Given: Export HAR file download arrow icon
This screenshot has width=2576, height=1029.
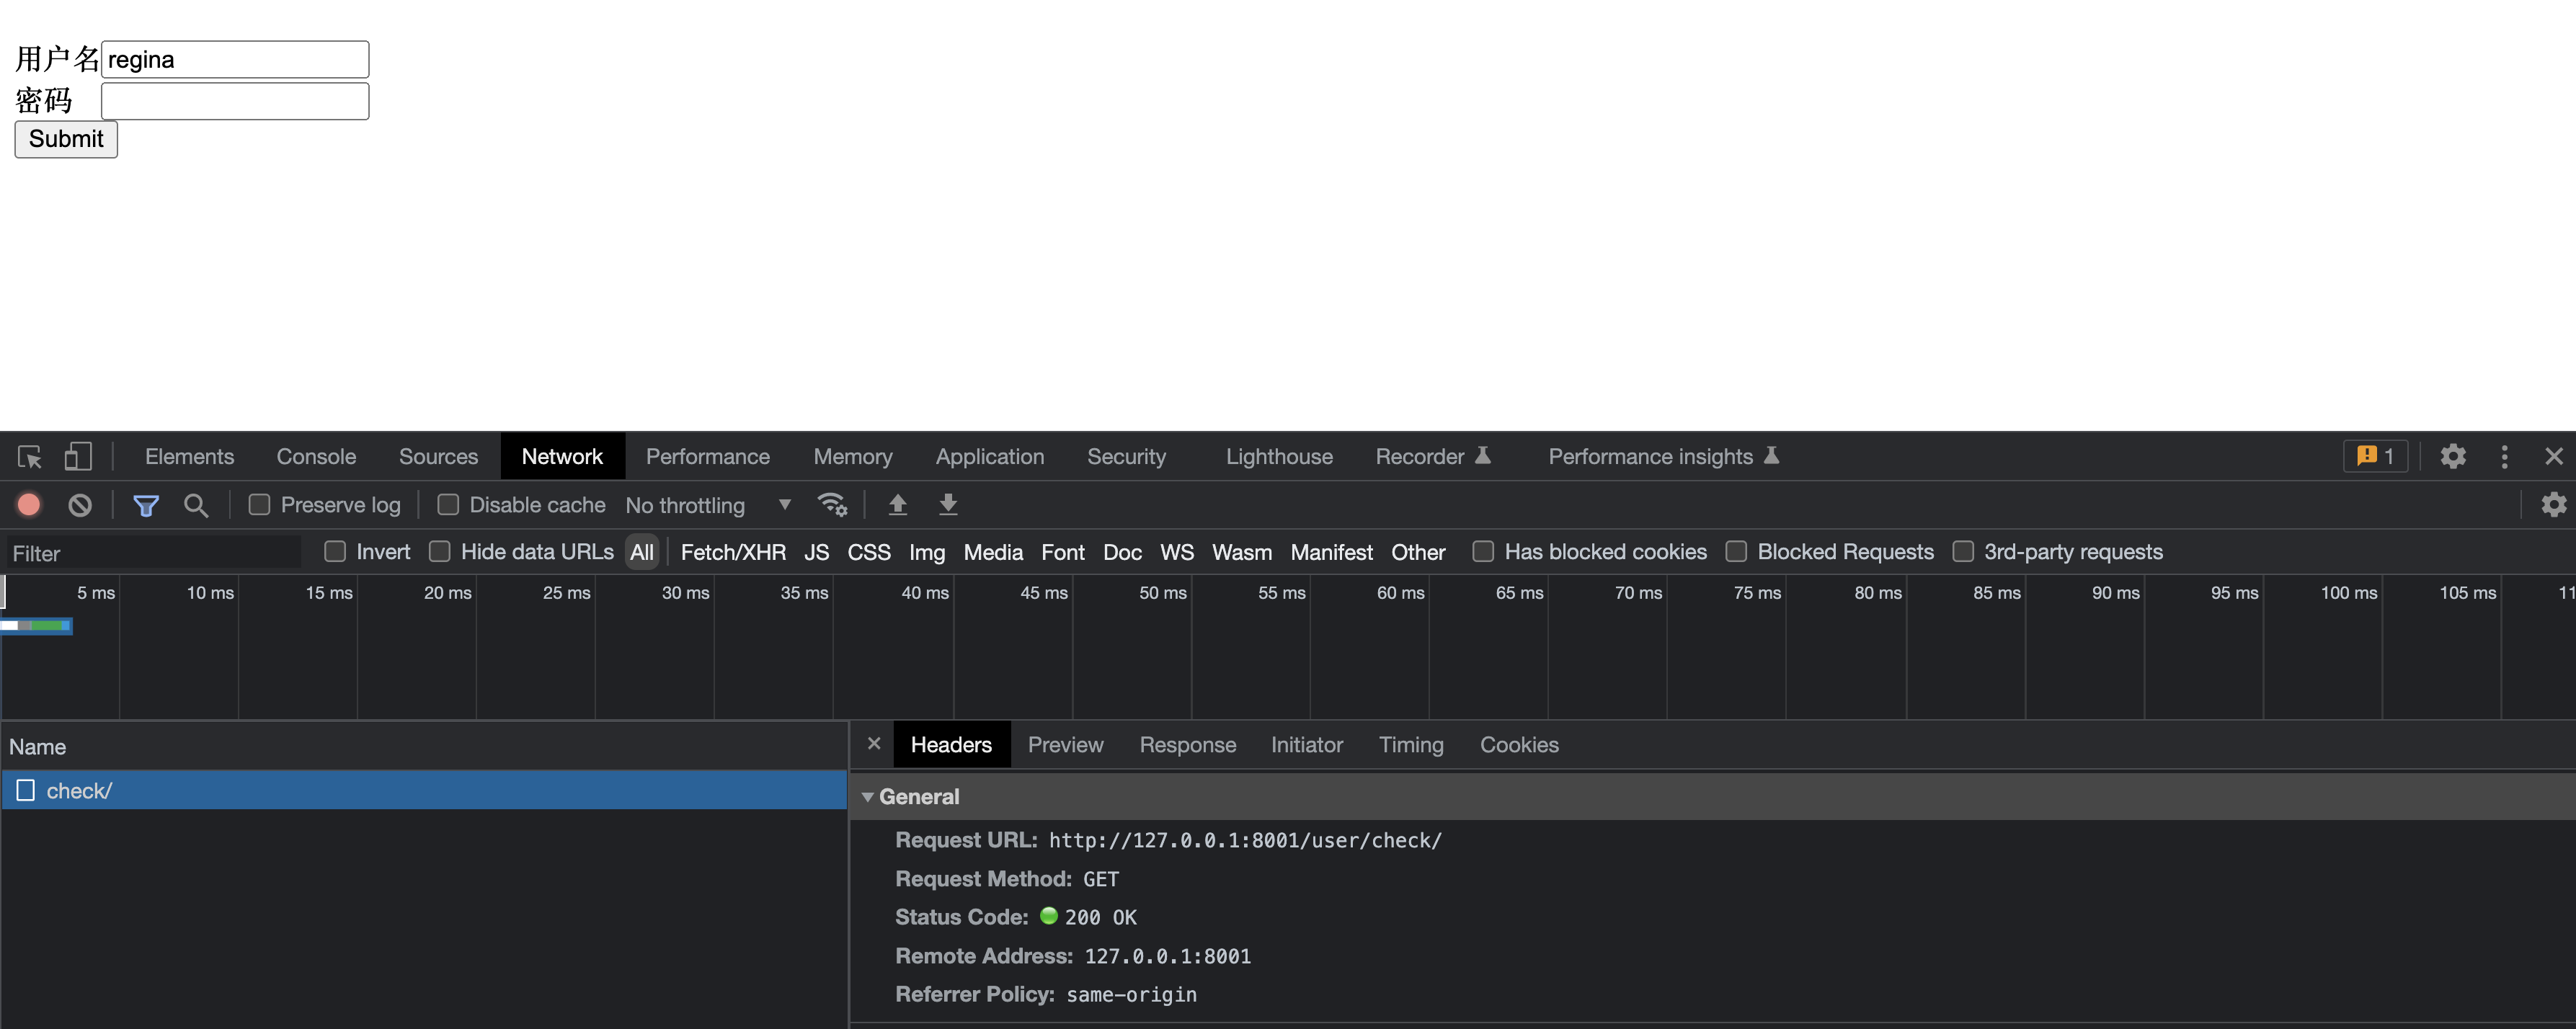Looking at the screenshot, I should [x=948, y=505].
